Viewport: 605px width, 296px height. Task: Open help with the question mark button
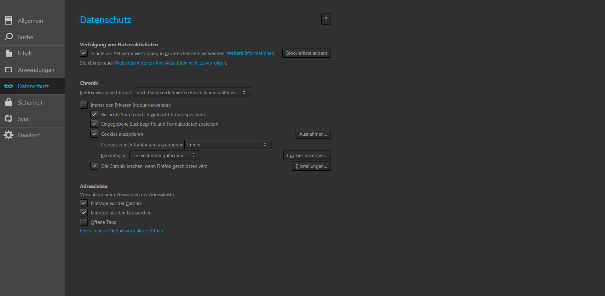326,19
